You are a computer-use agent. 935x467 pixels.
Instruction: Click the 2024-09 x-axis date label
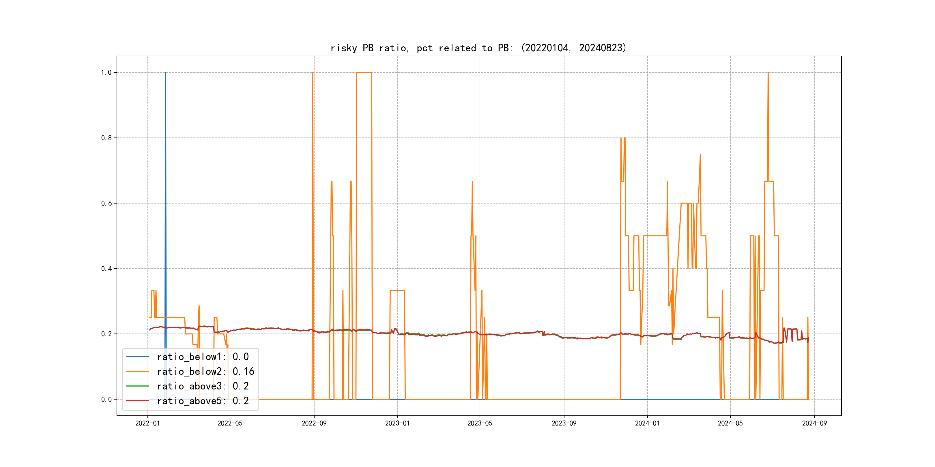pos(814,423)
